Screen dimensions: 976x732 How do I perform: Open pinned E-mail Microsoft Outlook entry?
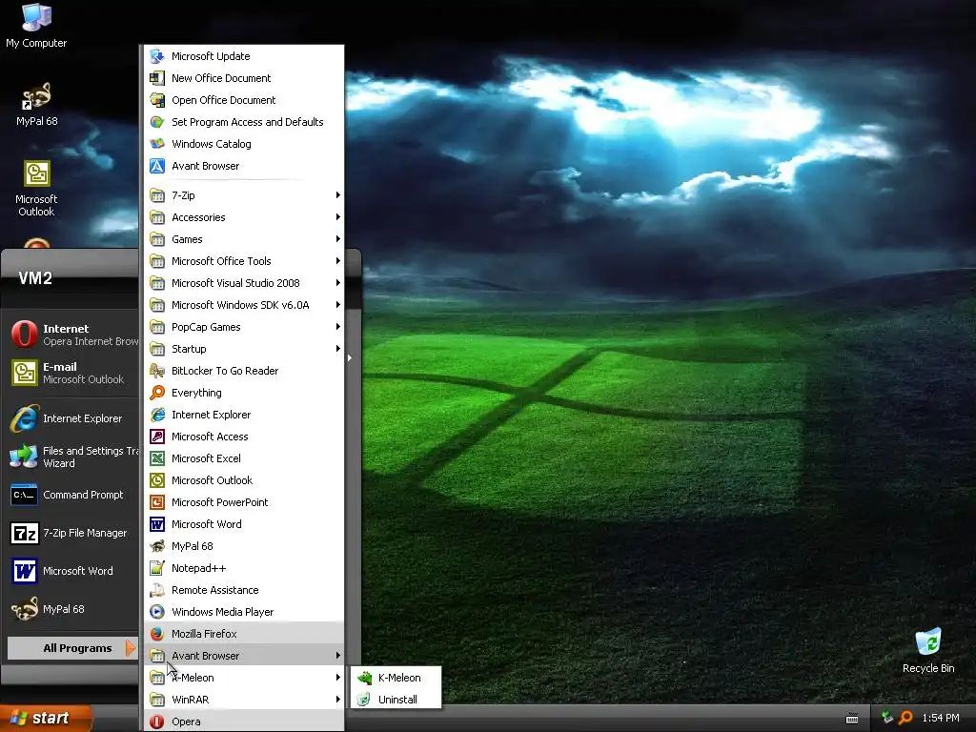point(73,373)
